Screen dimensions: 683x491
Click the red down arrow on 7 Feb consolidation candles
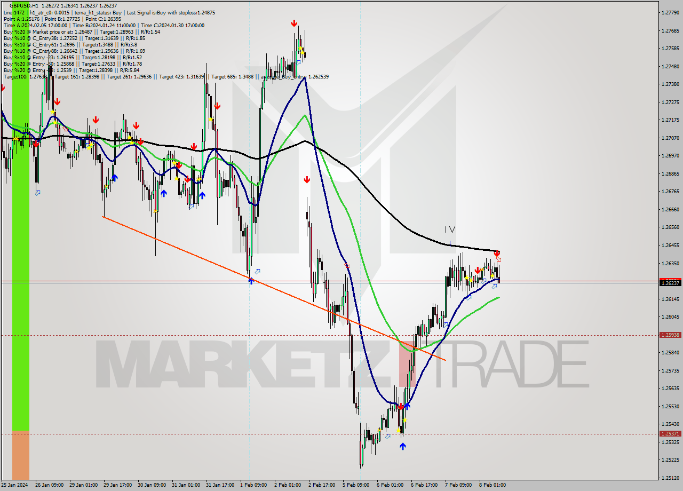[478, 271]
